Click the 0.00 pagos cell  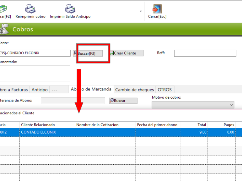click(222, 132)
